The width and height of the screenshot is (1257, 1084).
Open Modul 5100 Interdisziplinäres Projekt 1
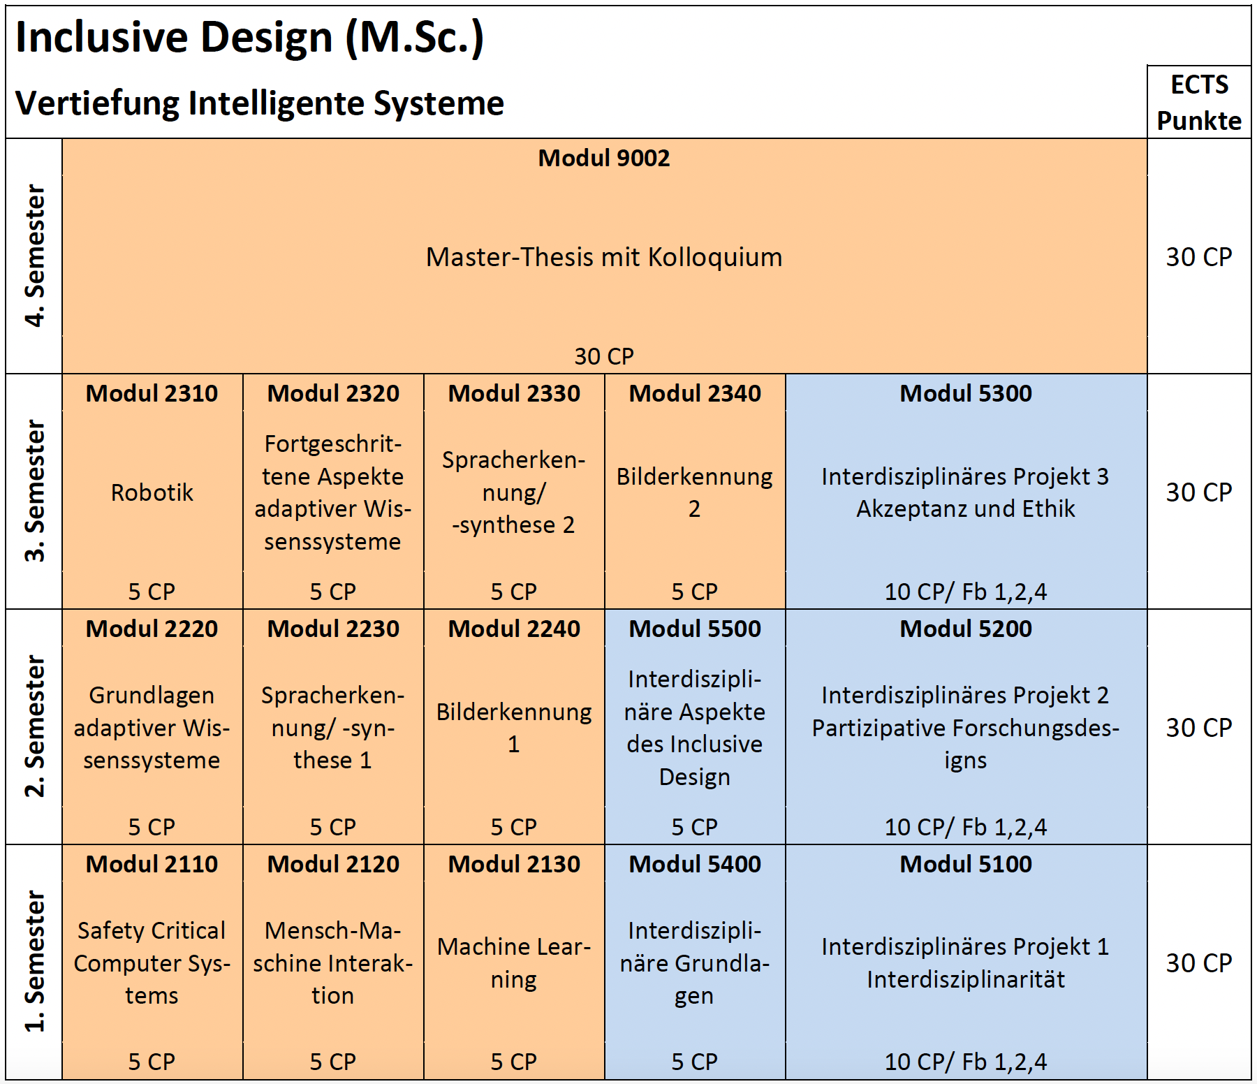(x=966, y=962)
